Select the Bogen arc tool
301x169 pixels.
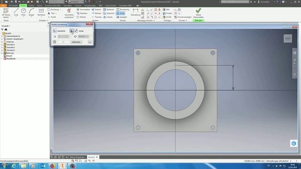32,12
